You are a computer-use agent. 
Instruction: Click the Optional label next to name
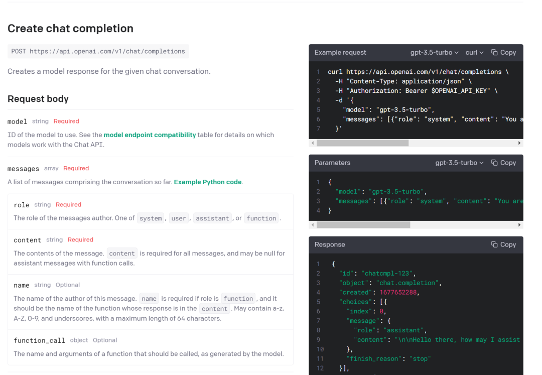tap(68, 285)
